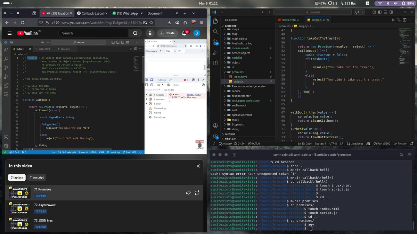Click terminal search magnifier icon

point(401,155)
